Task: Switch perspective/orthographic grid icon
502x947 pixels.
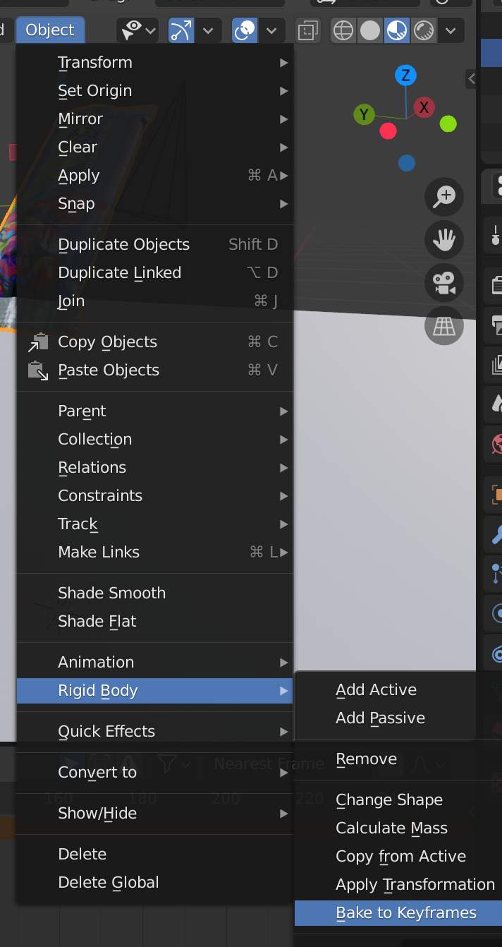Action: (444, 326)
